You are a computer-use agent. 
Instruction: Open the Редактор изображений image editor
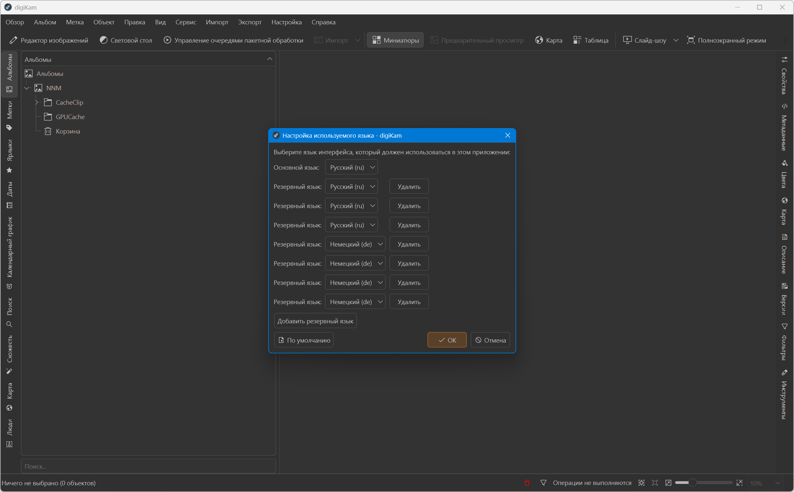(49, 40)
